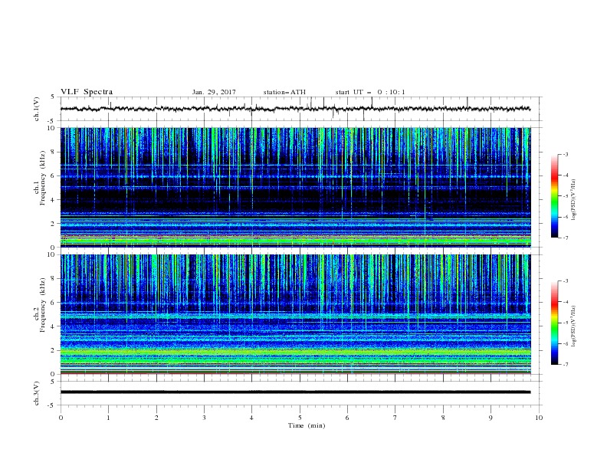Click the ch.2 color scale "log(PSD)(V²/Hz)" label
This screenshot has height=469, width=607.
574,326
